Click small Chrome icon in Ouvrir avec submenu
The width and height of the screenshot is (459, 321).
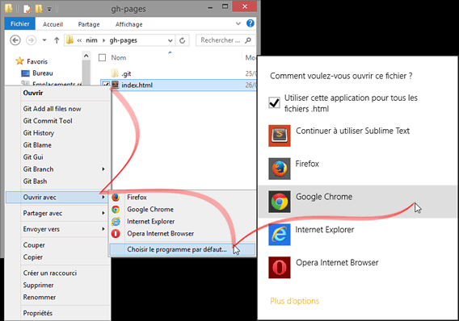coord(116,210)
